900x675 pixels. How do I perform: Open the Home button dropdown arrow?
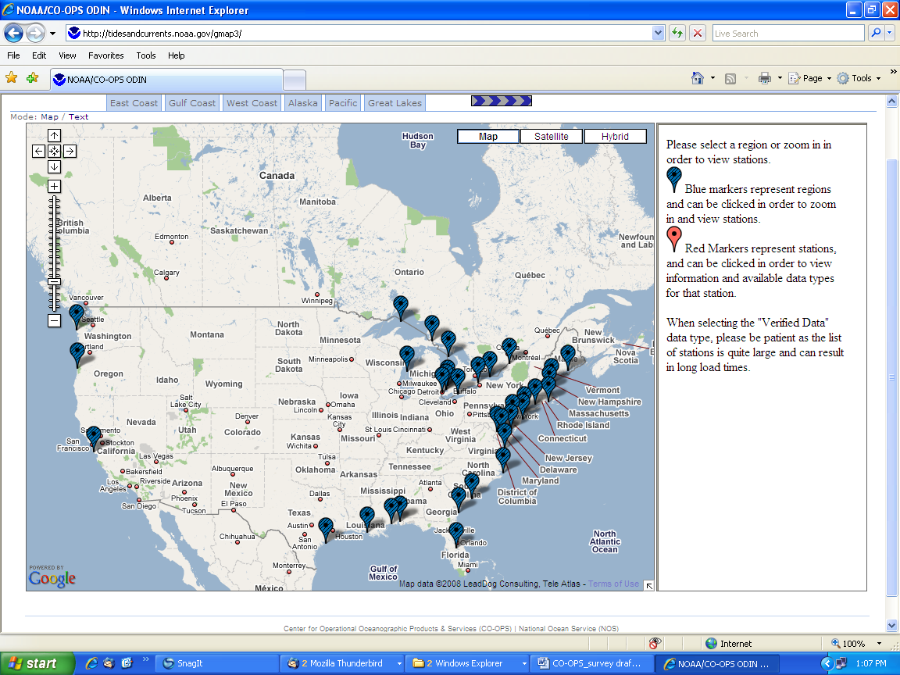point(712,78)
